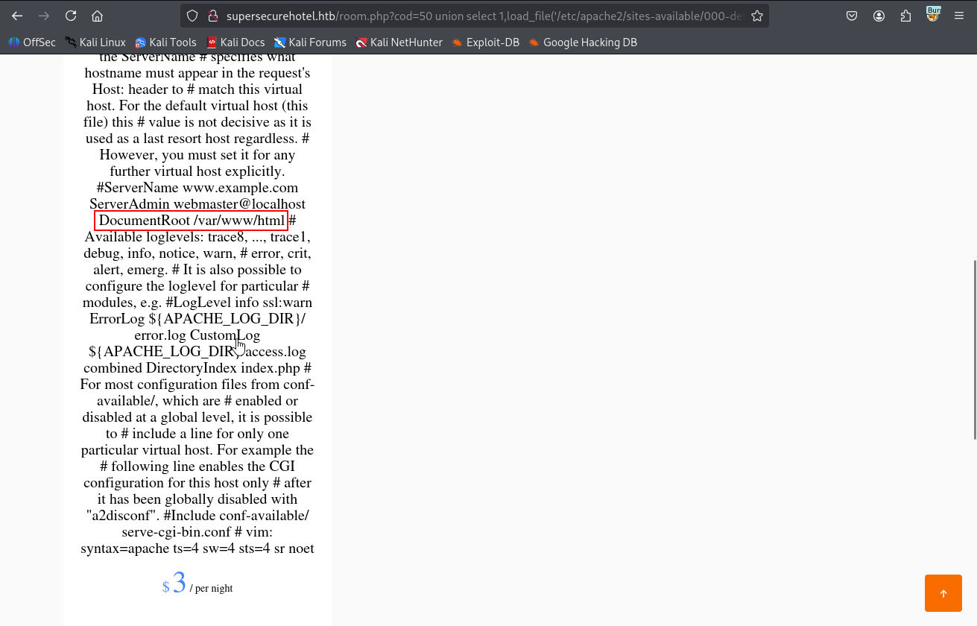Open the Exploit-DB bookmark
Screen dimensions: 977x626
tap(485, 42)
